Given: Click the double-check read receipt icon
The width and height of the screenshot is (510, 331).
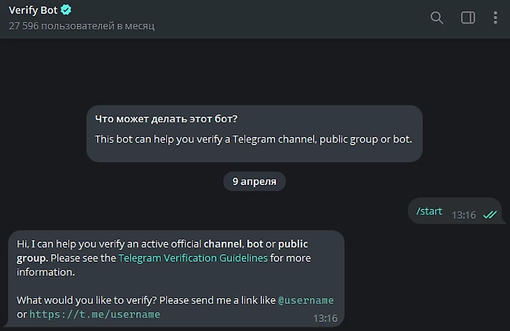Looking at the screenshot, I should pos(490,214).
